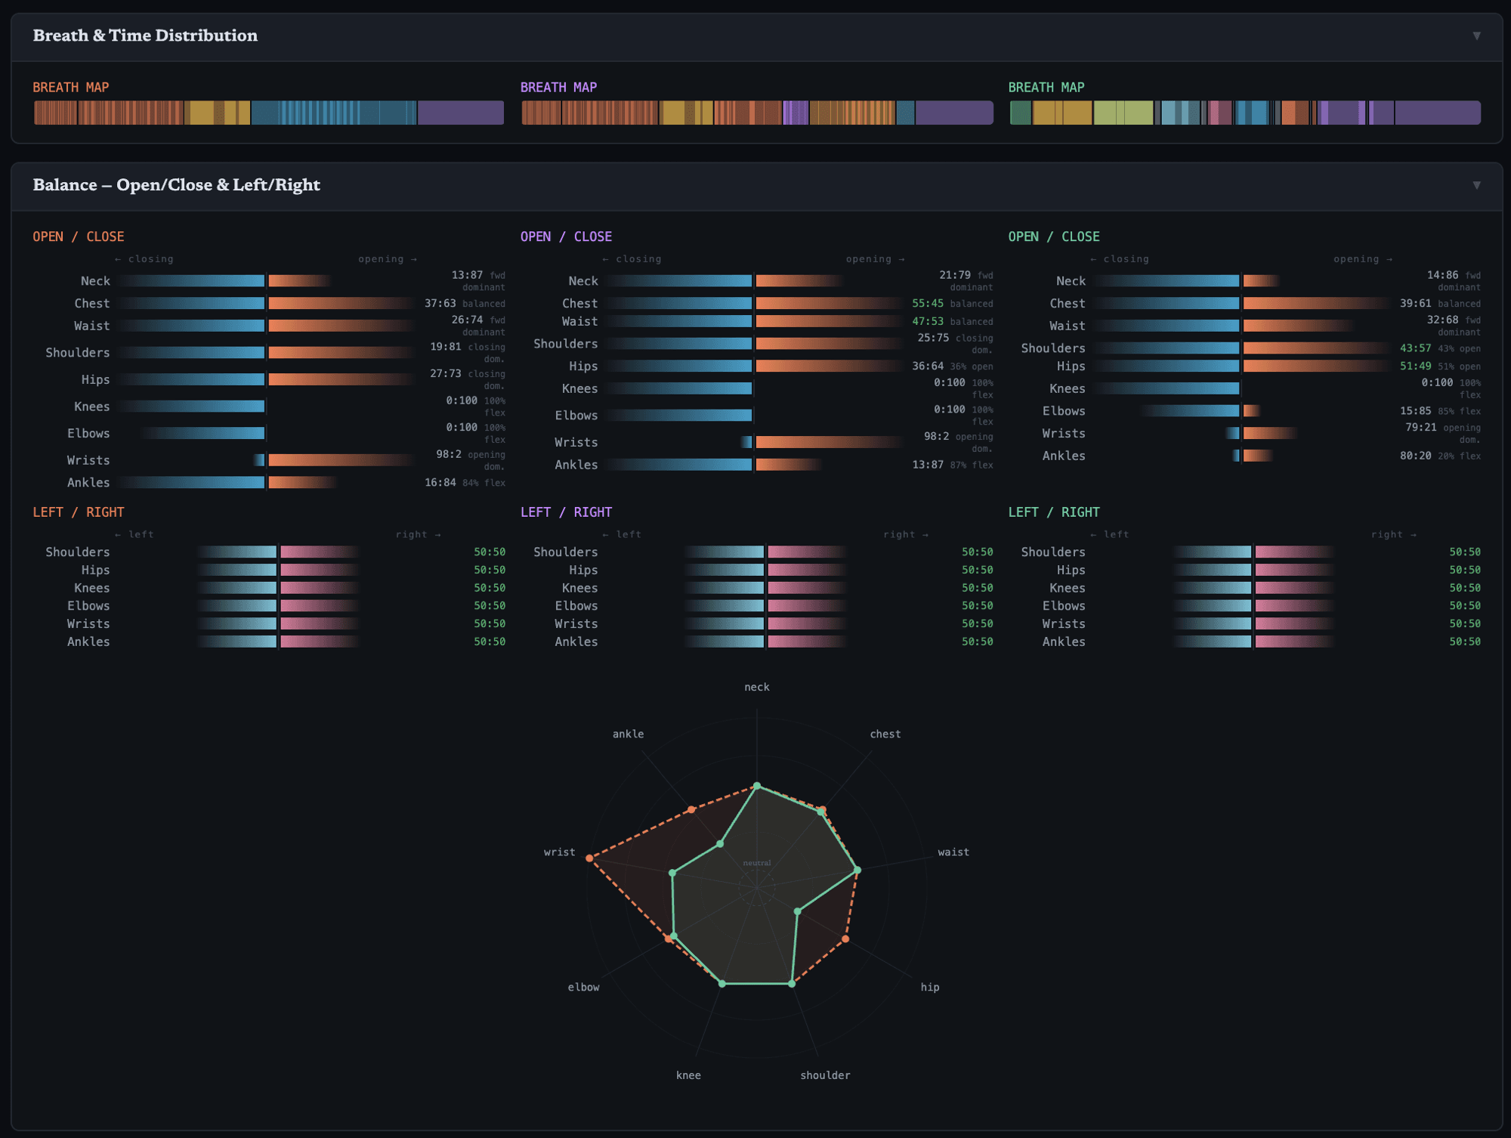Expand the first OPEN / CLOSE section header
The image size is (1511, 1138).
coord(79,236)
